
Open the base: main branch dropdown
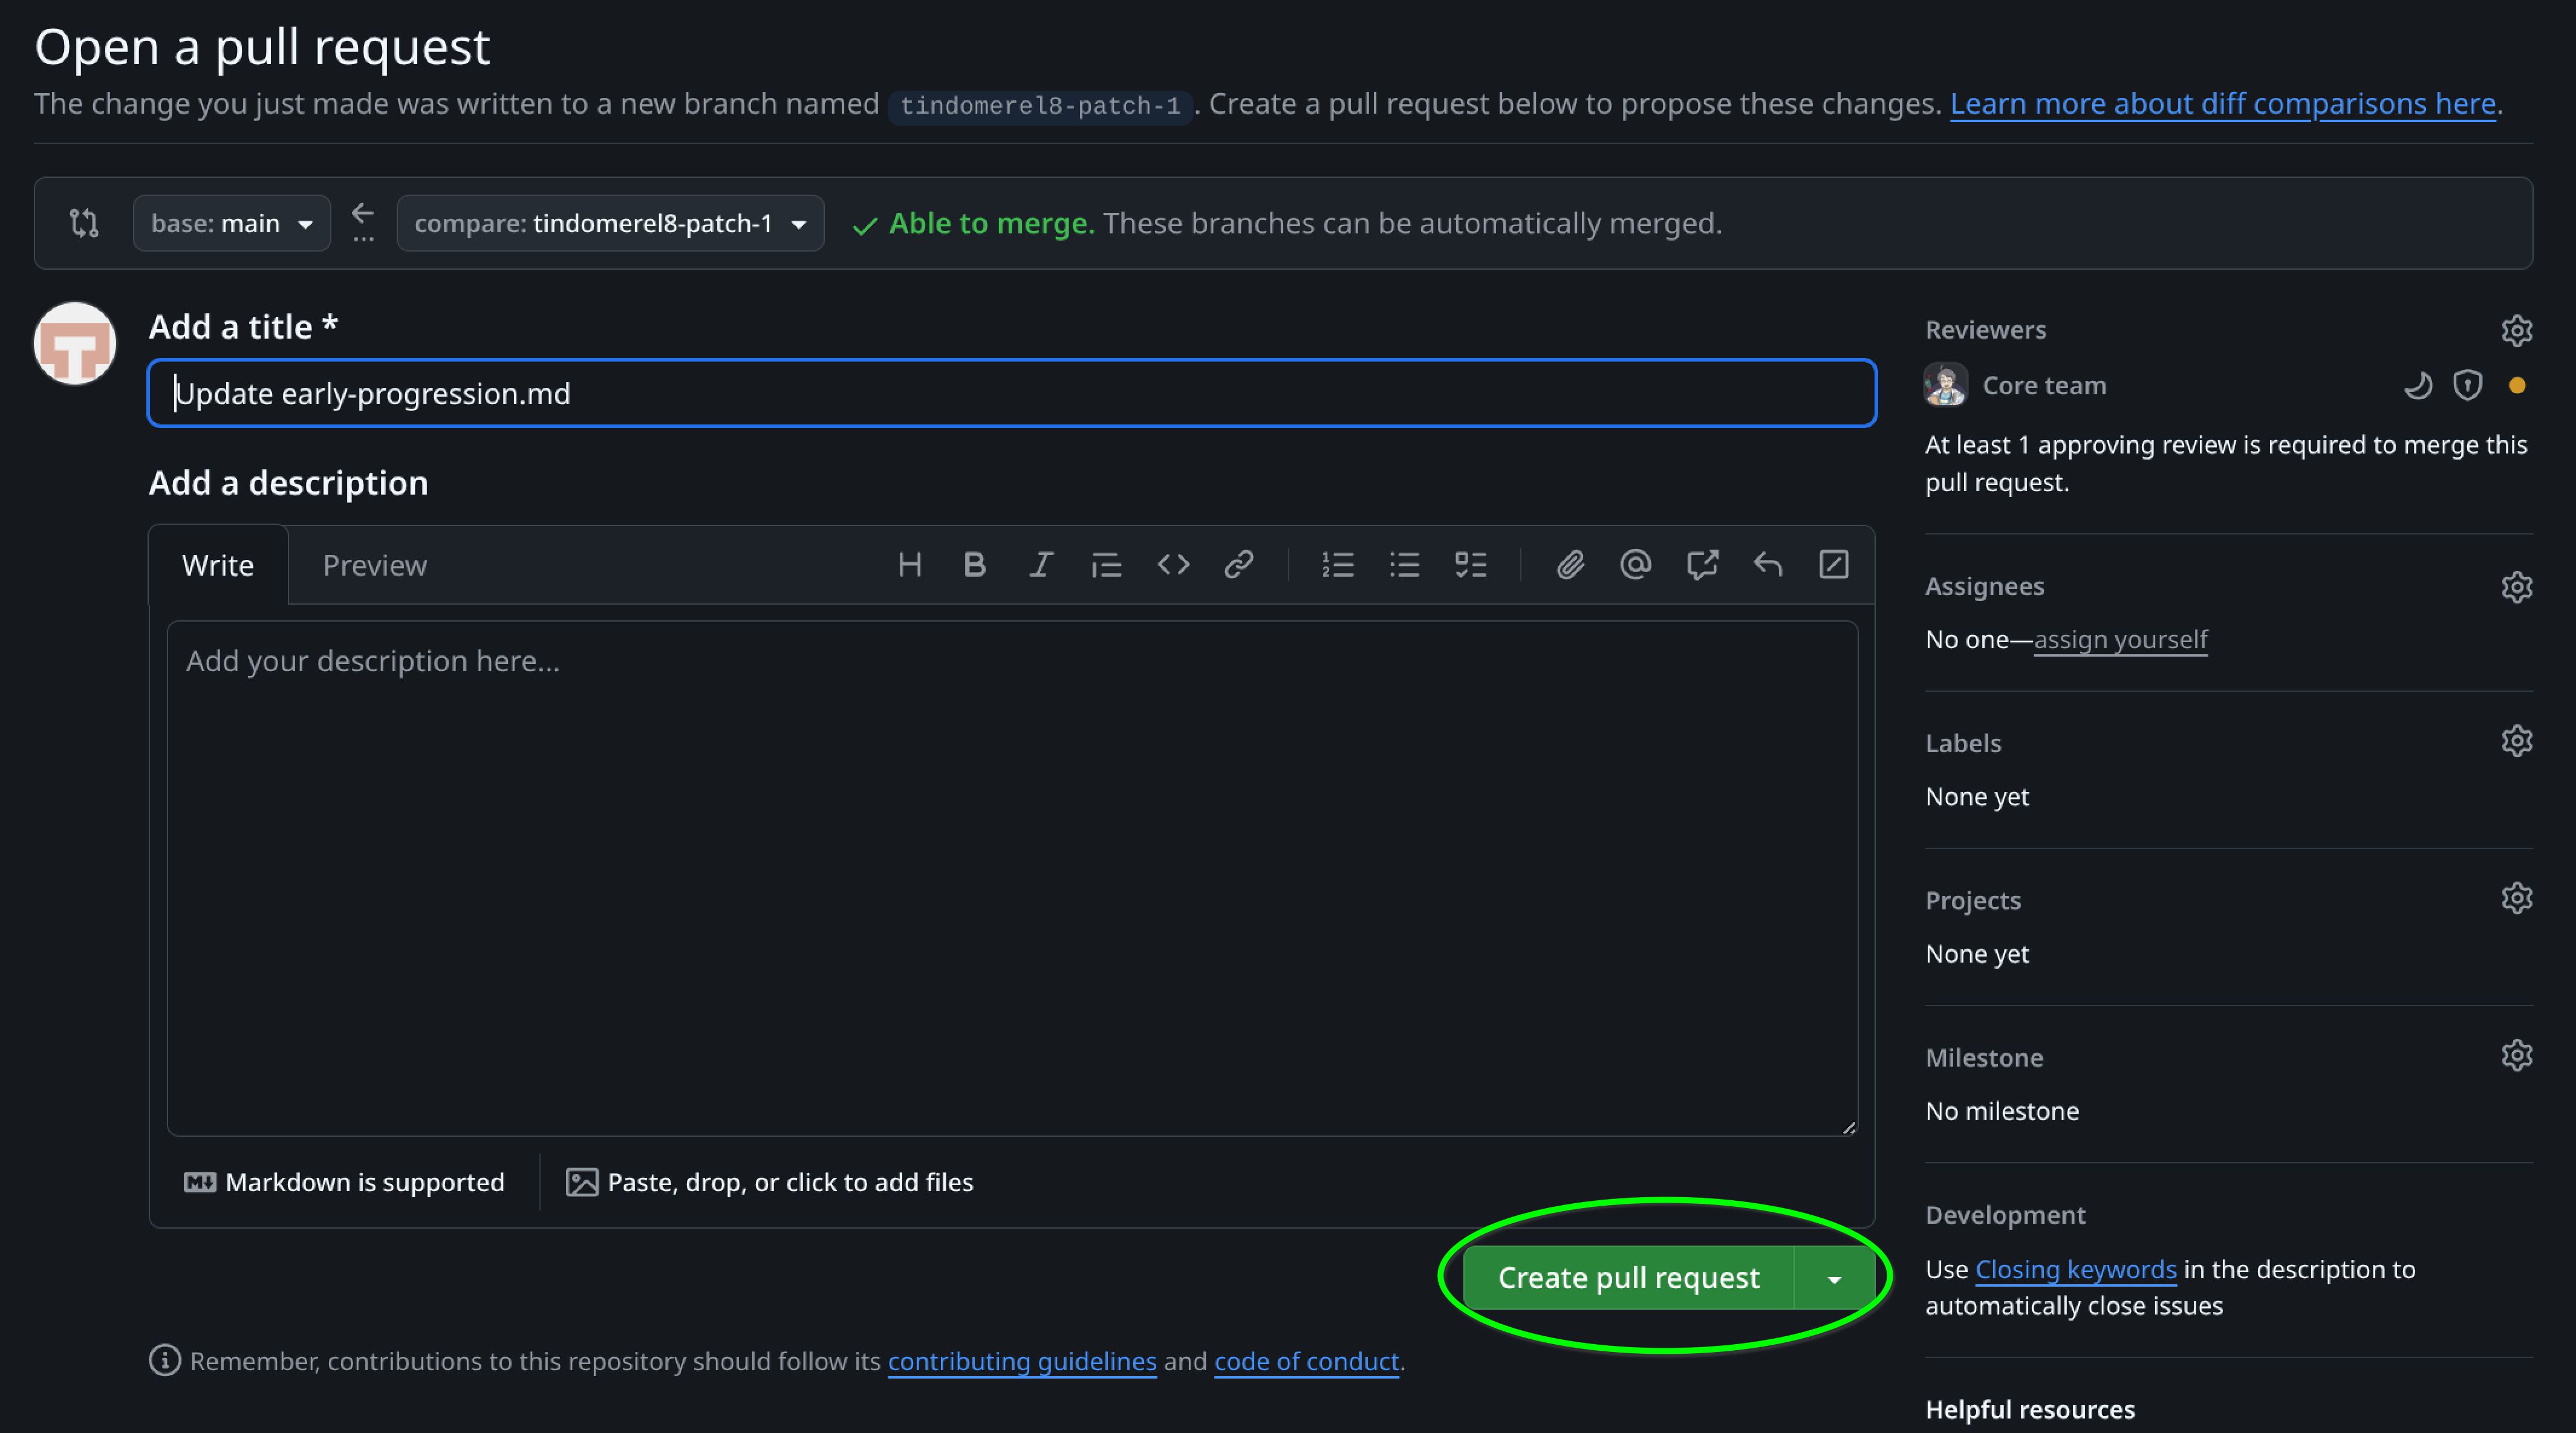(x=232, y=223)
